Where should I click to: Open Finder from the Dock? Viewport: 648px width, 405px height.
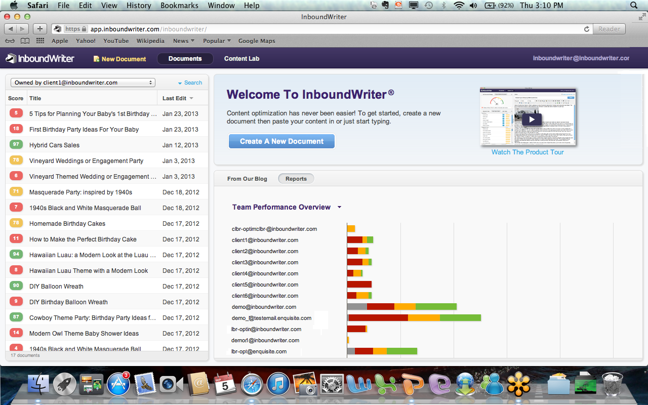click(38, 384)
